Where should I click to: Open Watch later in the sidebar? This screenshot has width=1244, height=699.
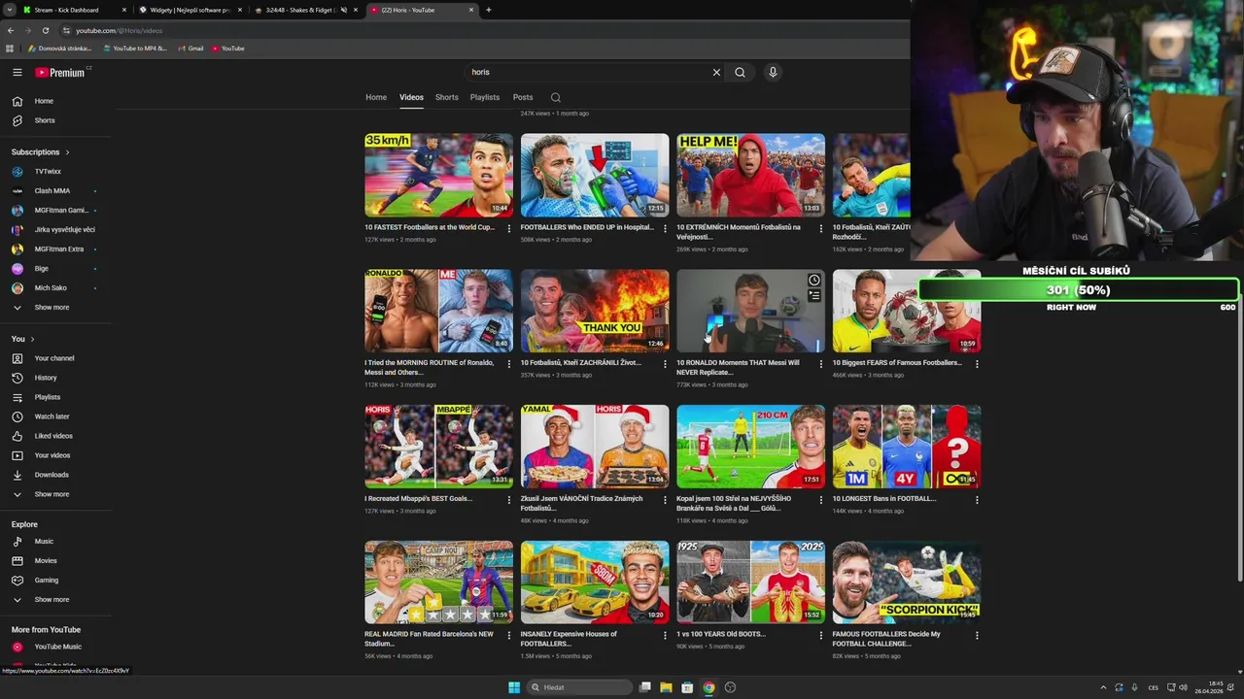click(52, 416)
